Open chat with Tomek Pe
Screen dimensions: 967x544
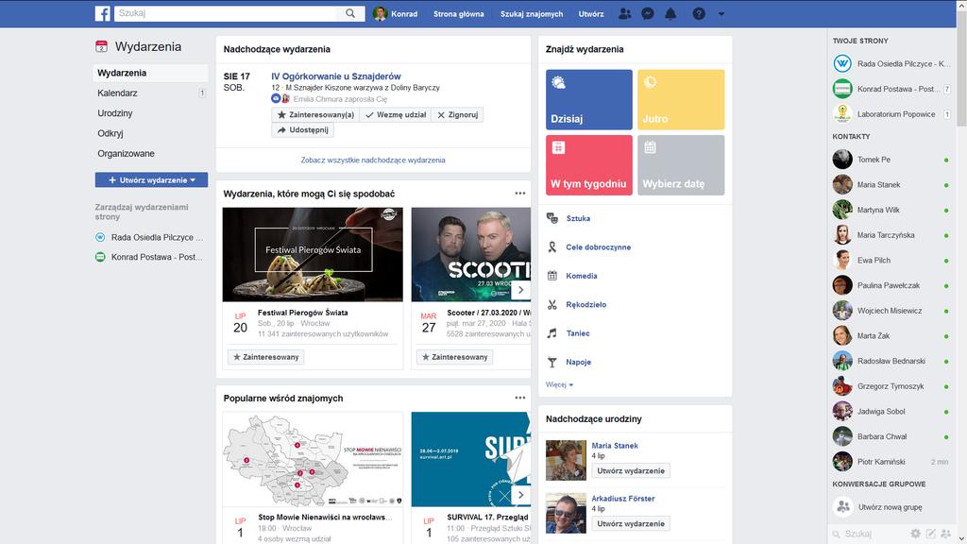click(891, 159)
